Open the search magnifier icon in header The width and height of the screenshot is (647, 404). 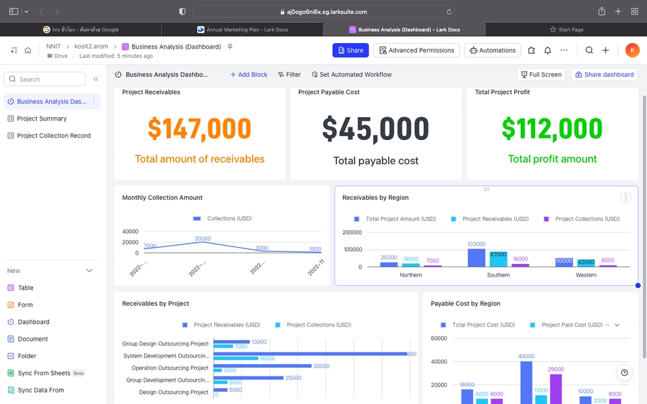[x=589, y=50]
